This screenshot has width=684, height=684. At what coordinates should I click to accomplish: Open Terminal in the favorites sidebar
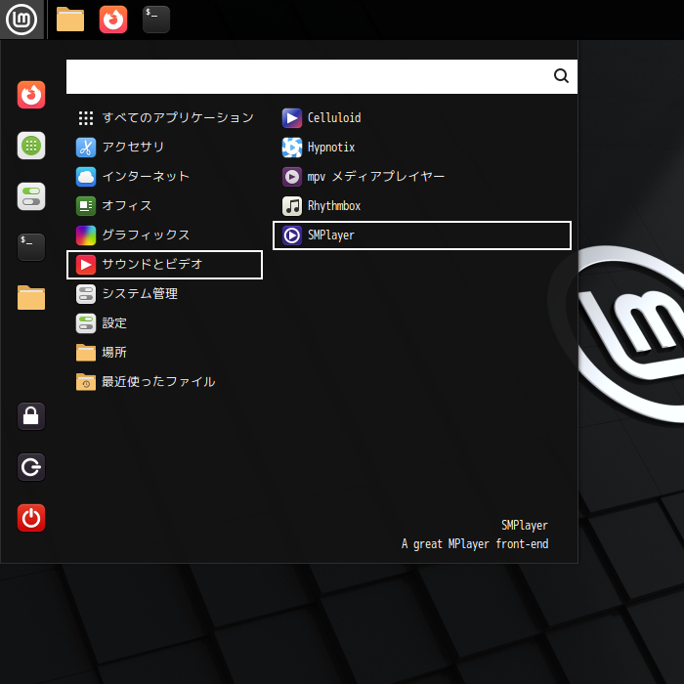31,247
